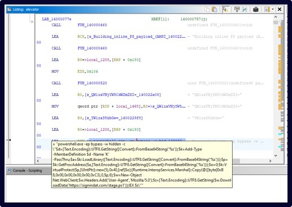This screenshot has width=292, height=207.
Task: Open the listing diff view icon
Action: (245, 9)
